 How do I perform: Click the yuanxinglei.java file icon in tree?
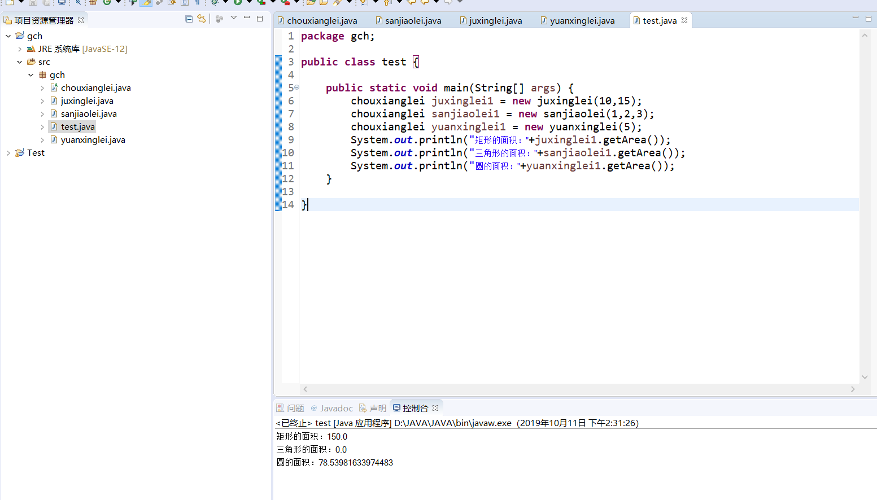click(x=54, y=139)
